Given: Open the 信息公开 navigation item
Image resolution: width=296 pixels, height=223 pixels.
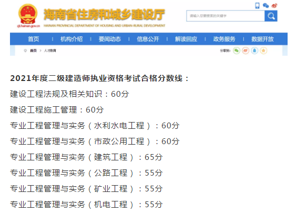Looking at the screenshot, I should click(148, 39).
